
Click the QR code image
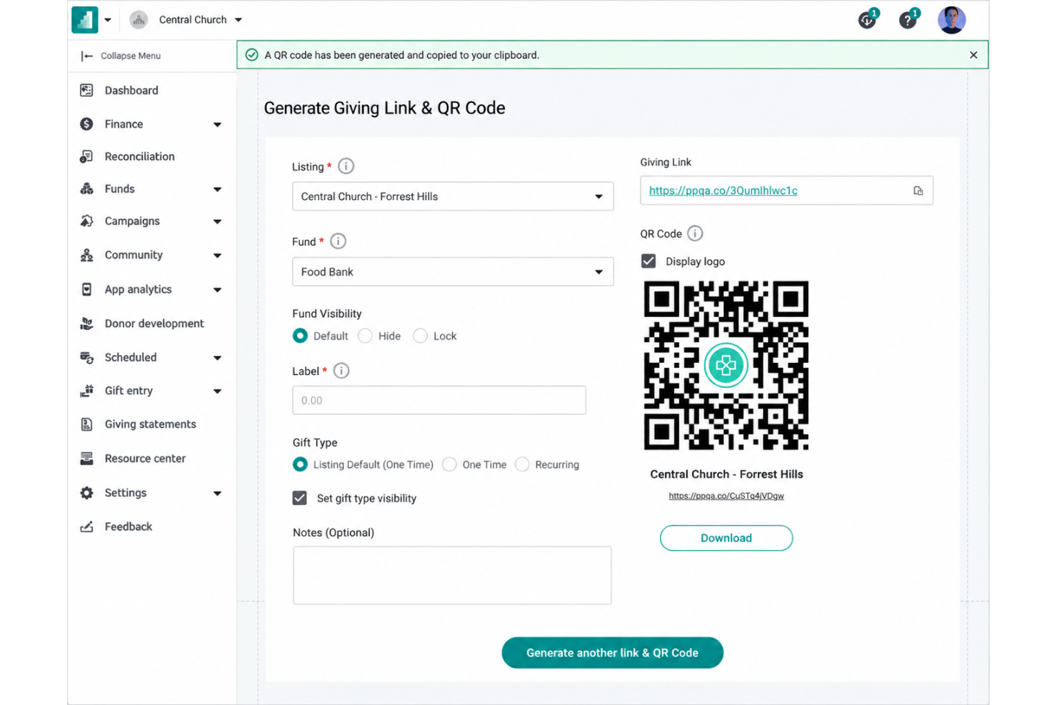tap(726, 365)
